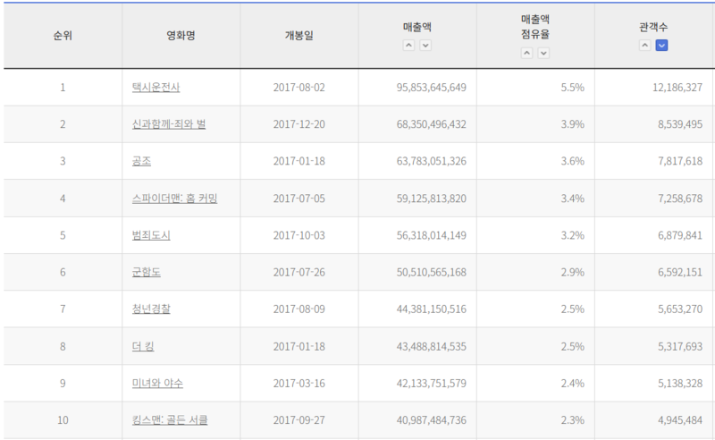
Task: Open movie link 더 킹
Action: pyautogui.click(x=143, y=346)
